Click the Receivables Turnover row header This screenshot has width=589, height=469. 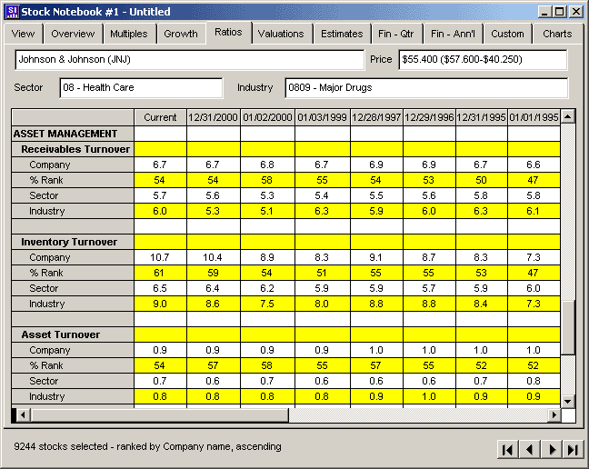tap(73, 149)
